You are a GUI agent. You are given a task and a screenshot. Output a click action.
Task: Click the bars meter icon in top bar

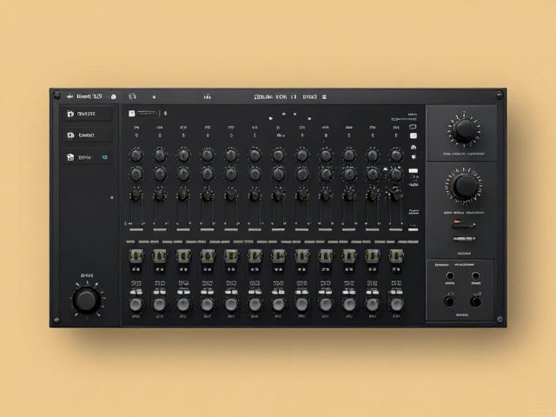click(208, 96)
